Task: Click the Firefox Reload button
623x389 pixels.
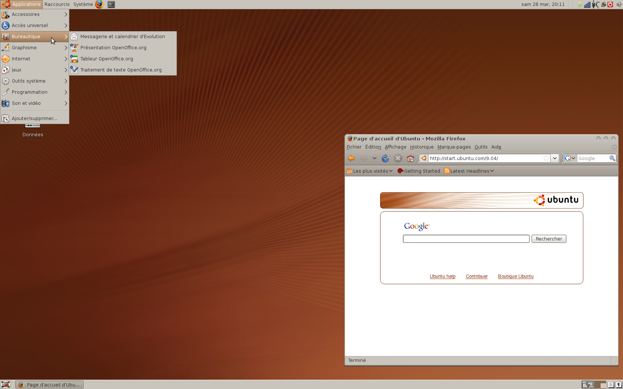Action: point(385,159)
